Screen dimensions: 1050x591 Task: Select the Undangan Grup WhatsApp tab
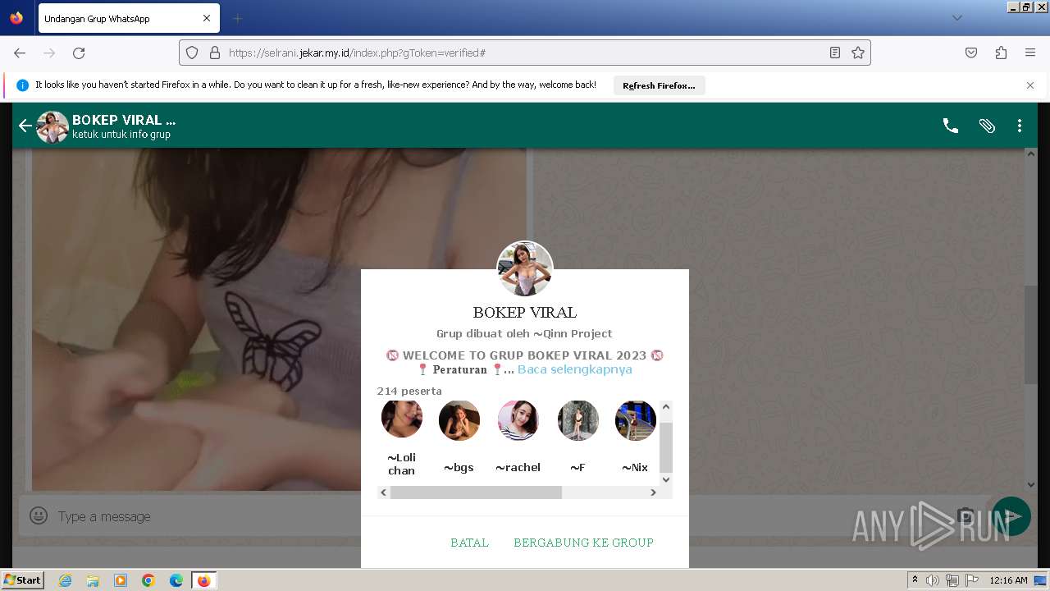click(128, 18)
